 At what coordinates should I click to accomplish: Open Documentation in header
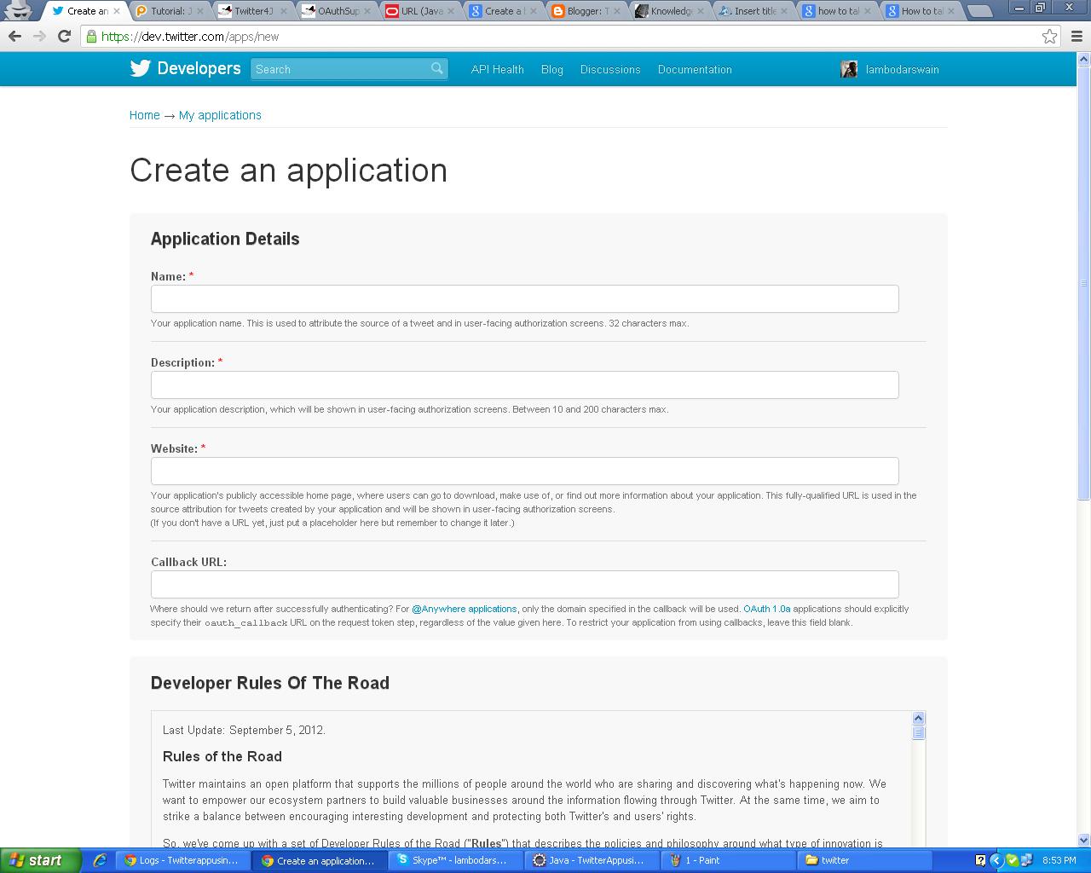tap(695, 69)
